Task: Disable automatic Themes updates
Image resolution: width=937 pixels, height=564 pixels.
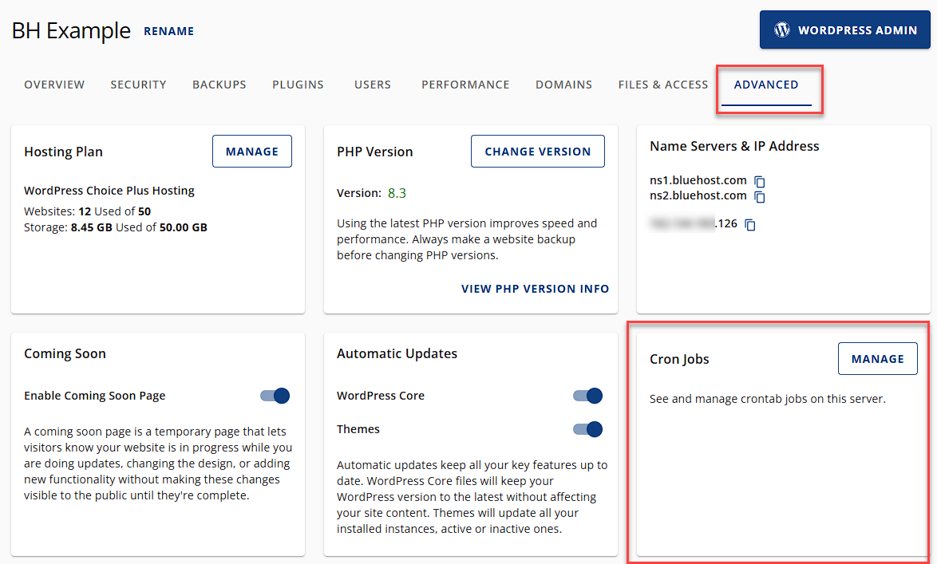Action: point(587,428)
